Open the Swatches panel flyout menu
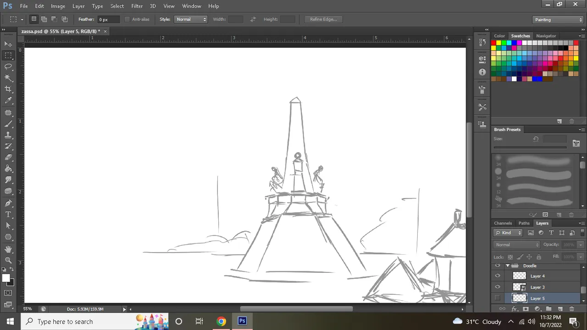587x330 pixels. coord(581,36)
